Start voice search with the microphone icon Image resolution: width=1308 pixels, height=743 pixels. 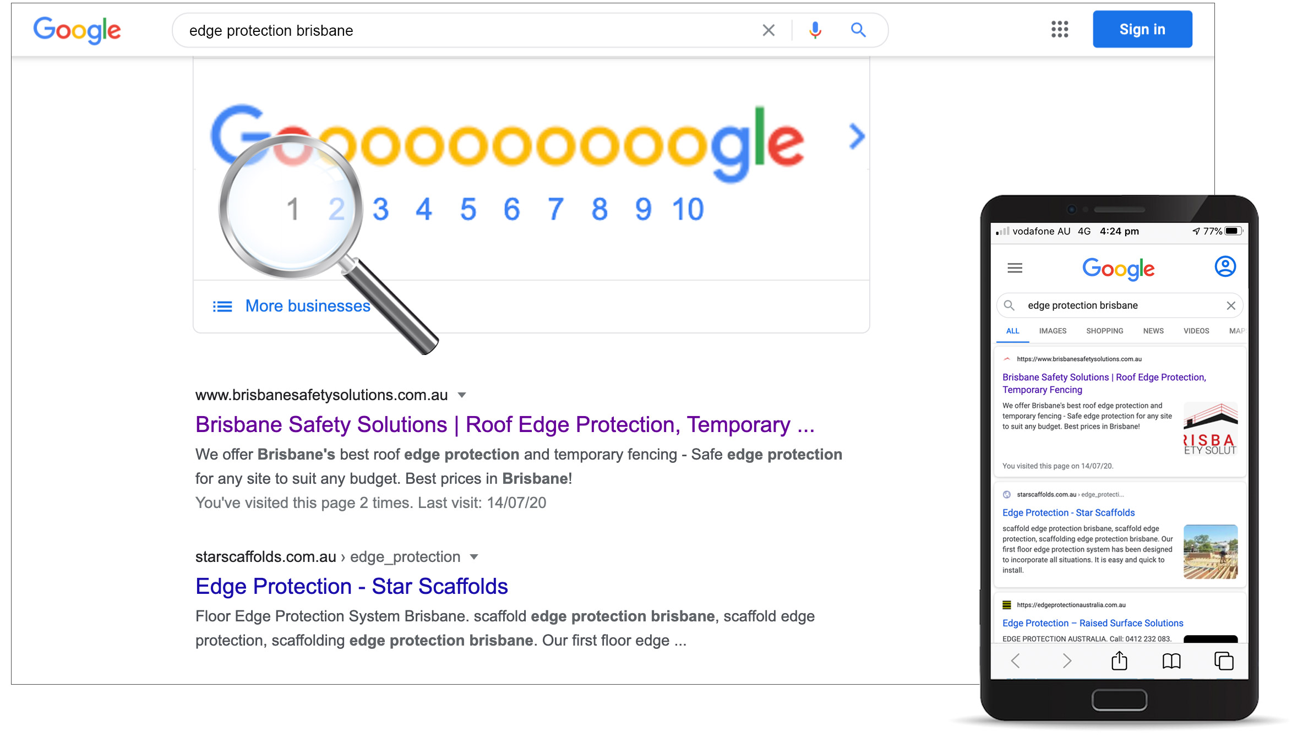click(815, 30)
